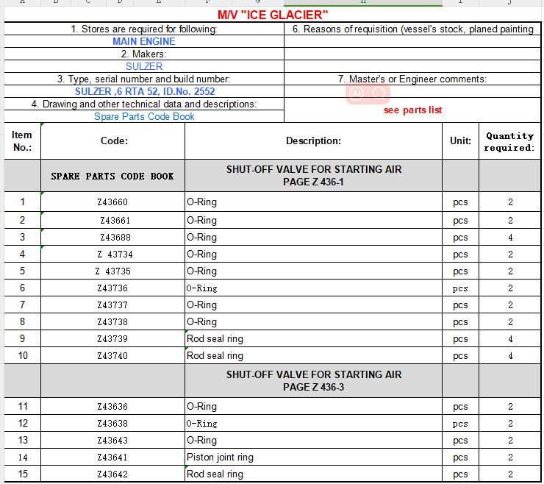Select the 'Unit:' header cell
This screenshot has height=484, width=544.
pyautogui.click(x=460, y=140)
